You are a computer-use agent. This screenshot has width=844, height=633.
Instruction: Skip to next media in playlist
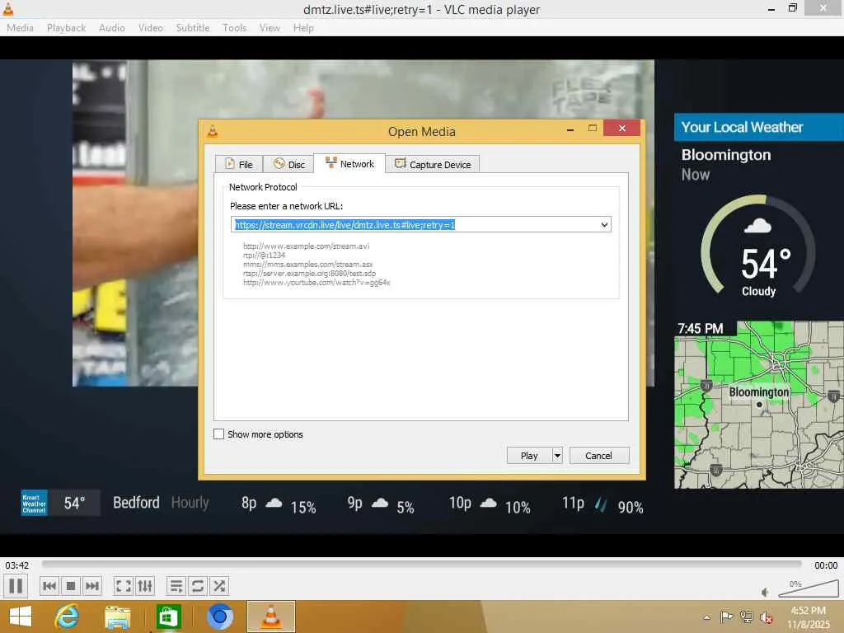[x=92, y=586]
